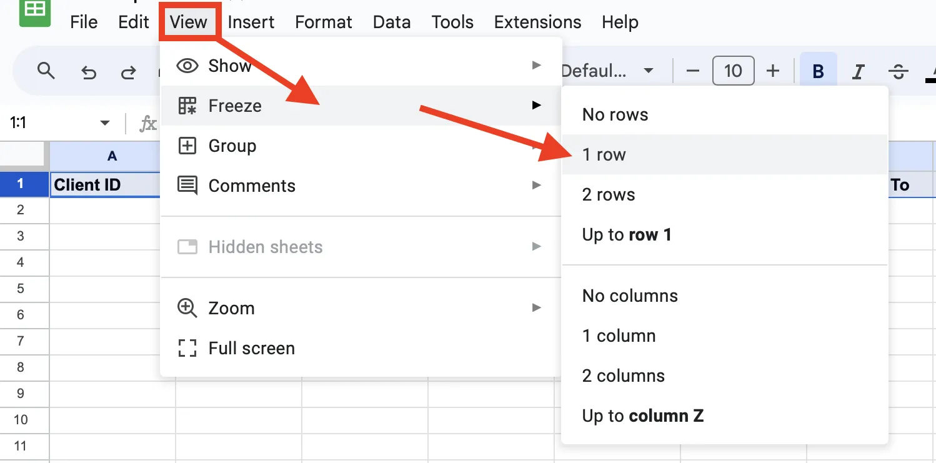This screenshot has width=936, height=463.
Task: Open the File menu
Action: [x=84, y=22]
